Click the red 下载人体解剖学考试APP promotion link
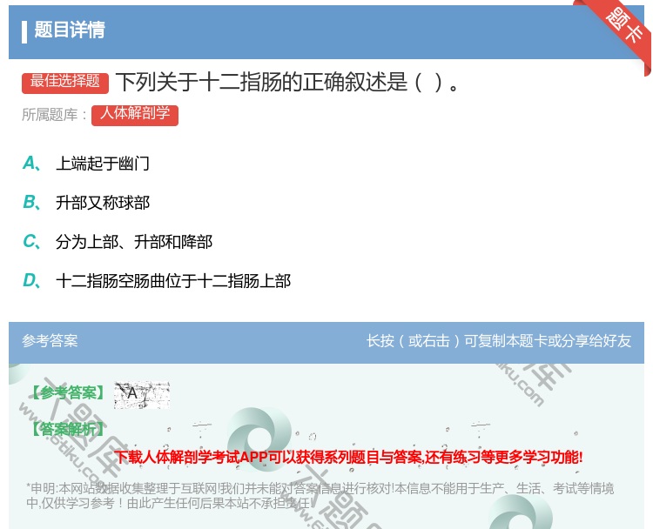 [348, 457]
